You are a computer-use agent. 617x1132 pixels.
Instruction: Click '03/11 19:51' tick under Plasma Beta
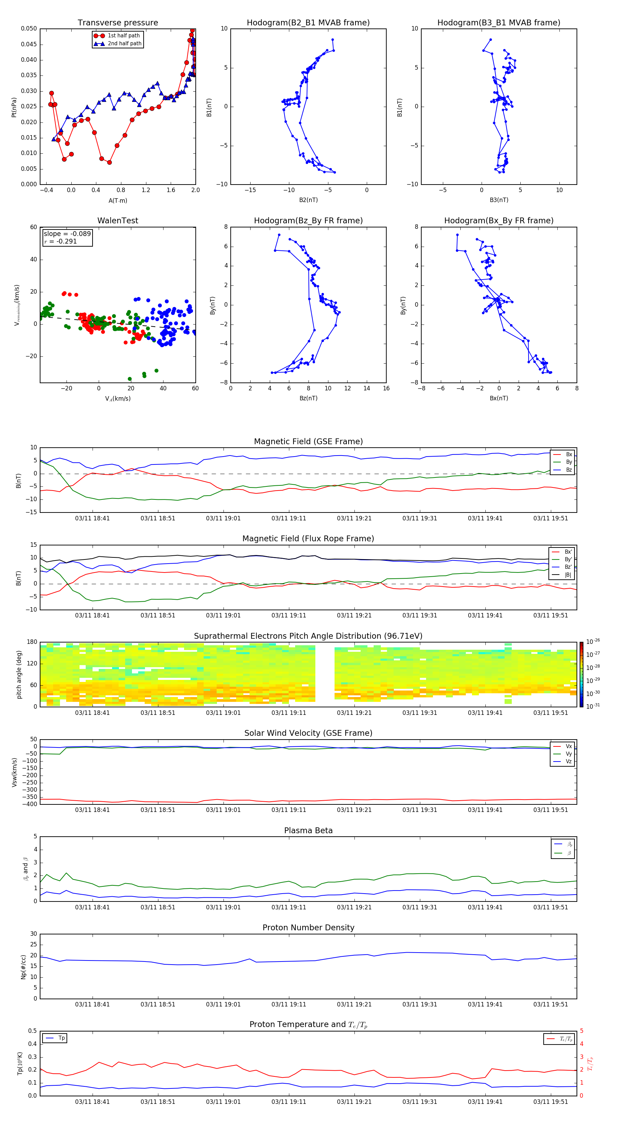(551, 907)
